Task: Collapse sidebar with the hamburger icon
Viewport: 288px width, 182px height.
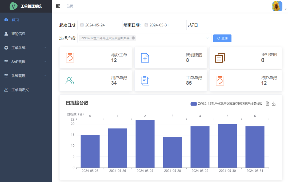Action: pyautogui.click(x=58, y=6)
